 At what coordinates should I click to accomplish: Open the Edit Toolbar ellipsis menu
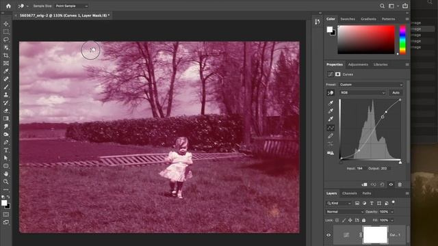(6, 190)
